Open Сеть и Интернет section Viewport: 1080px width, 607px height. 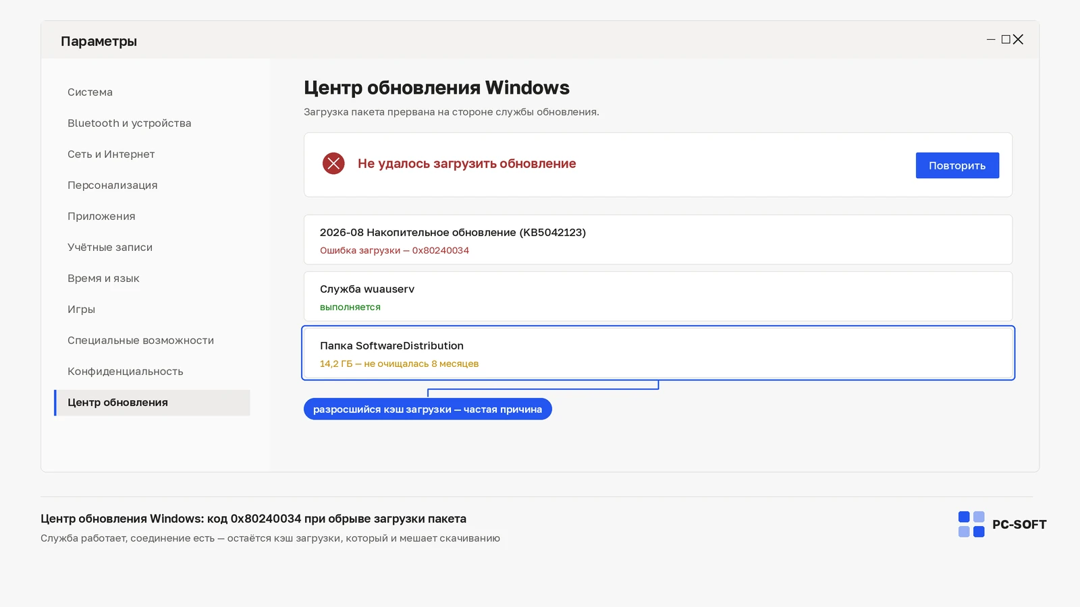tap(111, 154)
